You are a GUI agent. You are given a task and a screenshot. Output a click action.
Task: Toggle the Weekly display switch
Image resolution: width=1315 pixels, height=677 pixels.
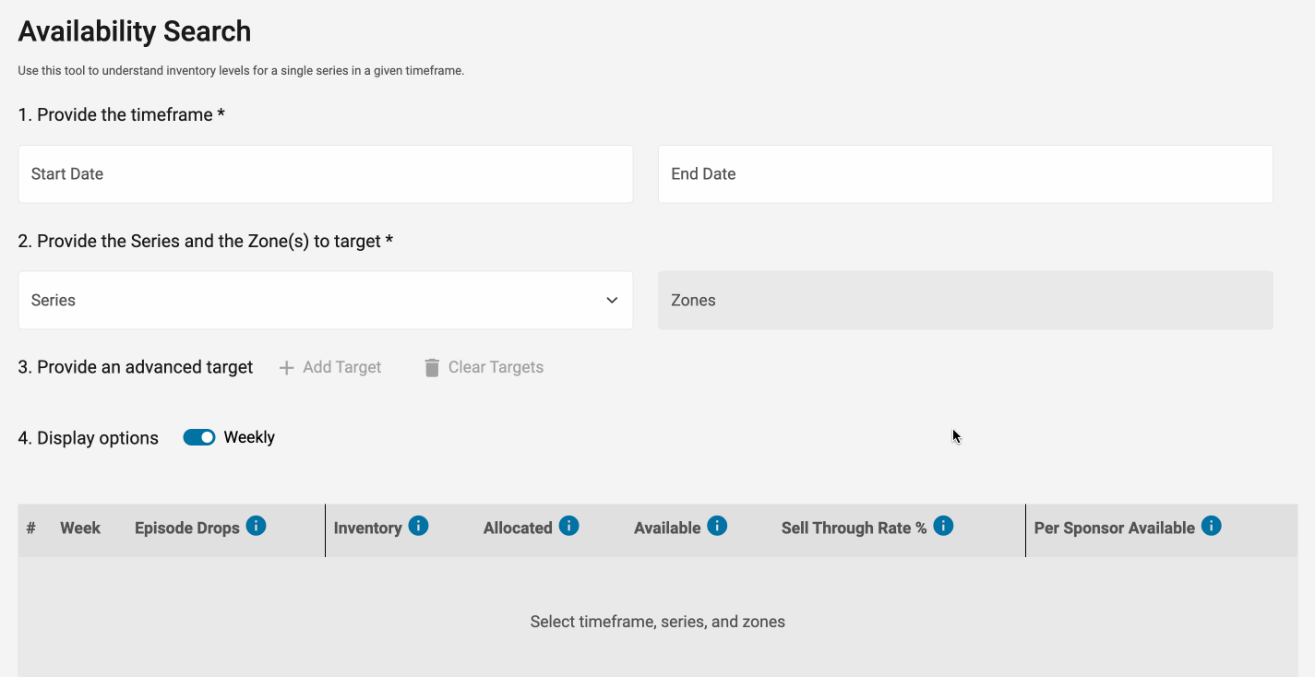click(199, 437)
